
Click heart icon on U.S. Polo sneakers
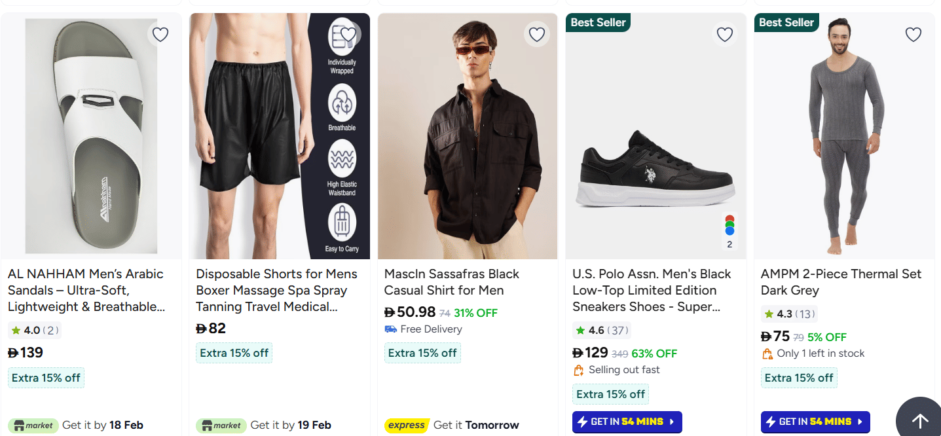(725, 34)
